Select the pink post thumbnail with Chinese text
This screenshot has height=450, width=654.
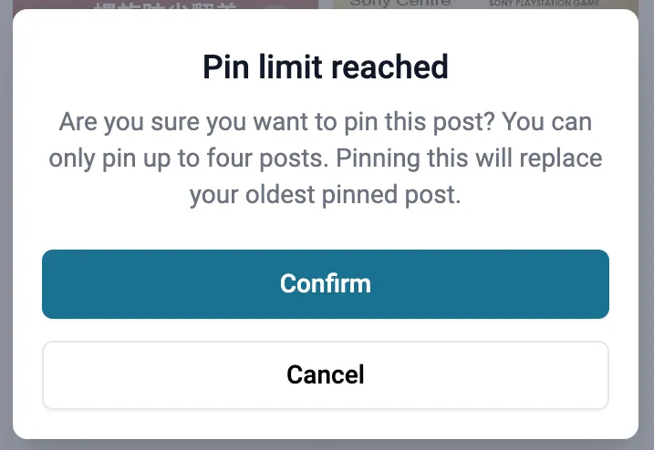point(166,5)
